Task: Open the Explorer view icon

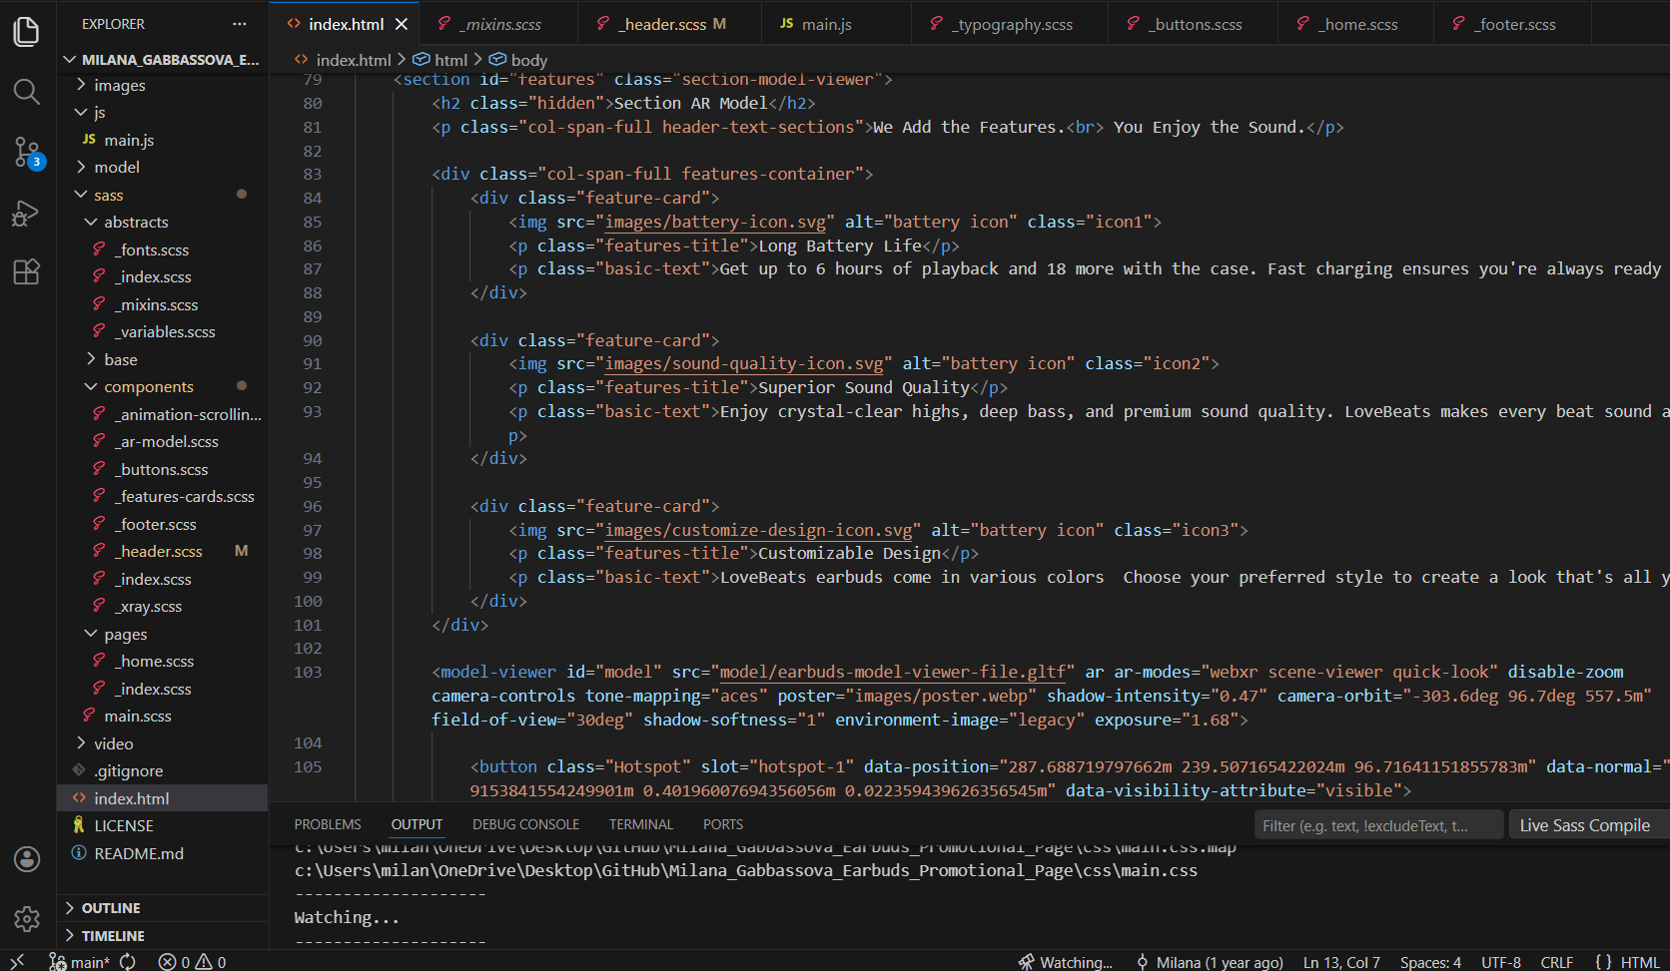Action: pos(26,31)
